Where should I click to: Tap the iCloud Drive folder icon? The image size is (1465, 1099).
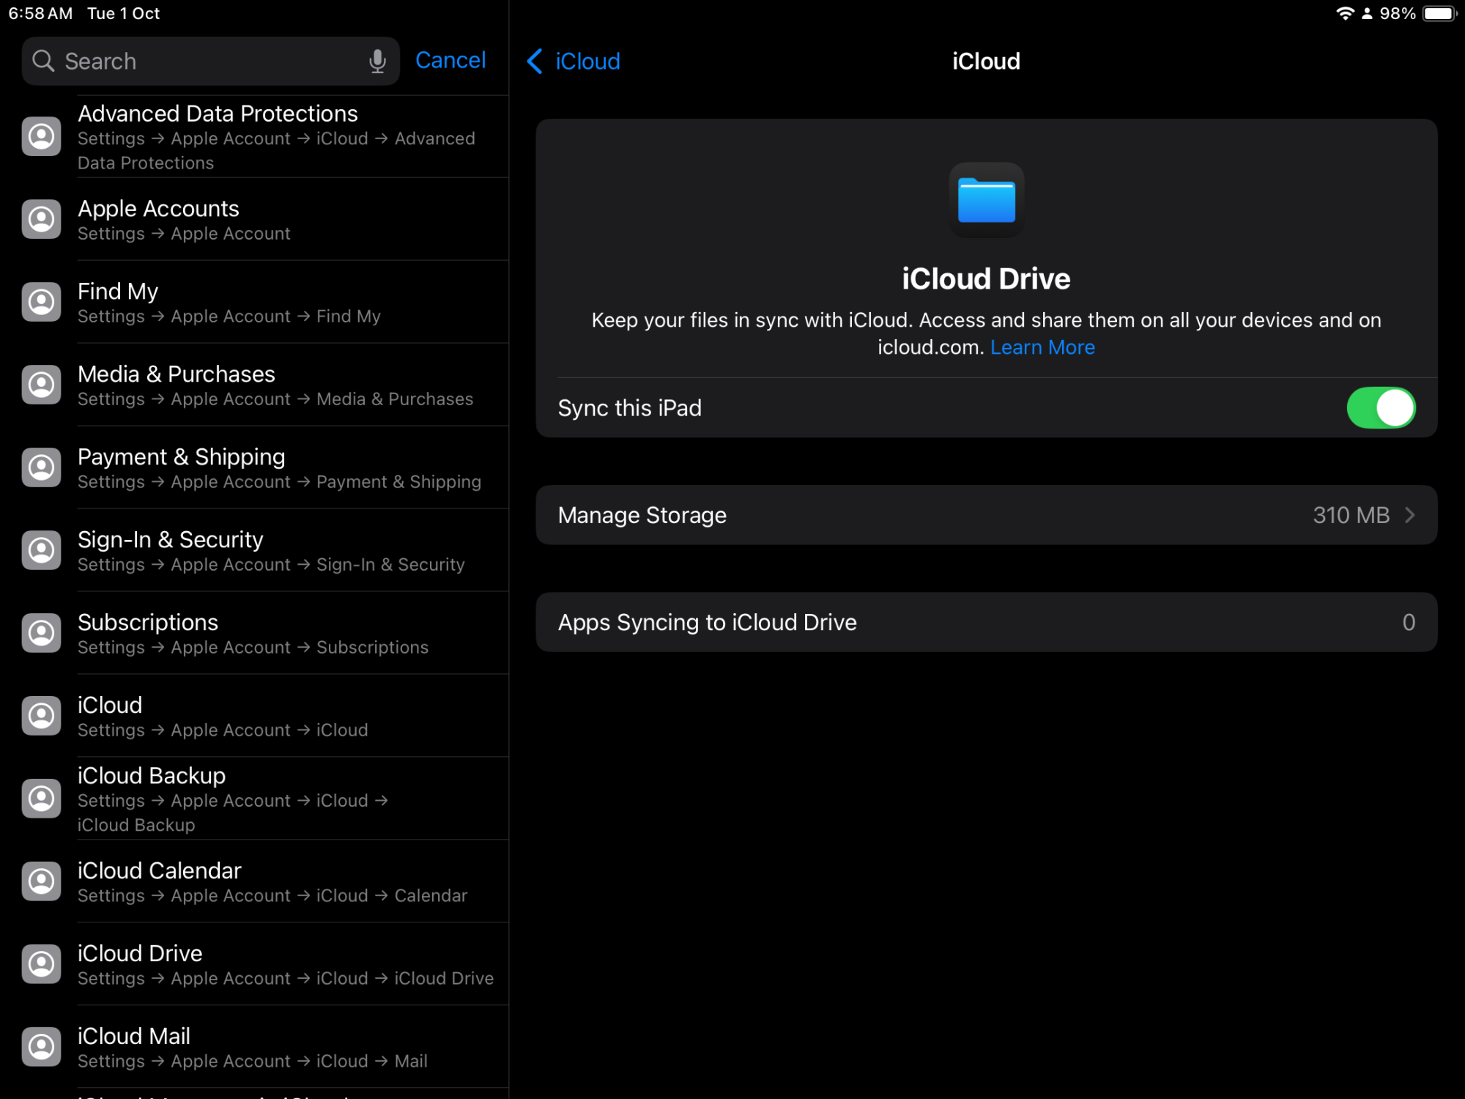pyautogui.click(x=986, y=200)
